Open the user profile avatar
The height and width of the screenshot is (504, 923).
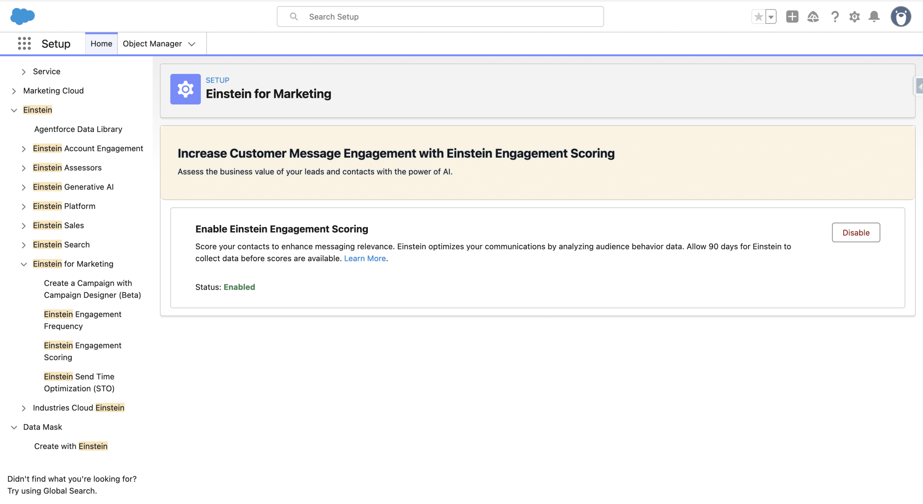click(901, 17)
